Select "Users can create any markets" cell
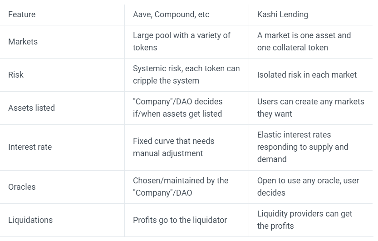The image size is (378, 241). [x=310, y=108]
